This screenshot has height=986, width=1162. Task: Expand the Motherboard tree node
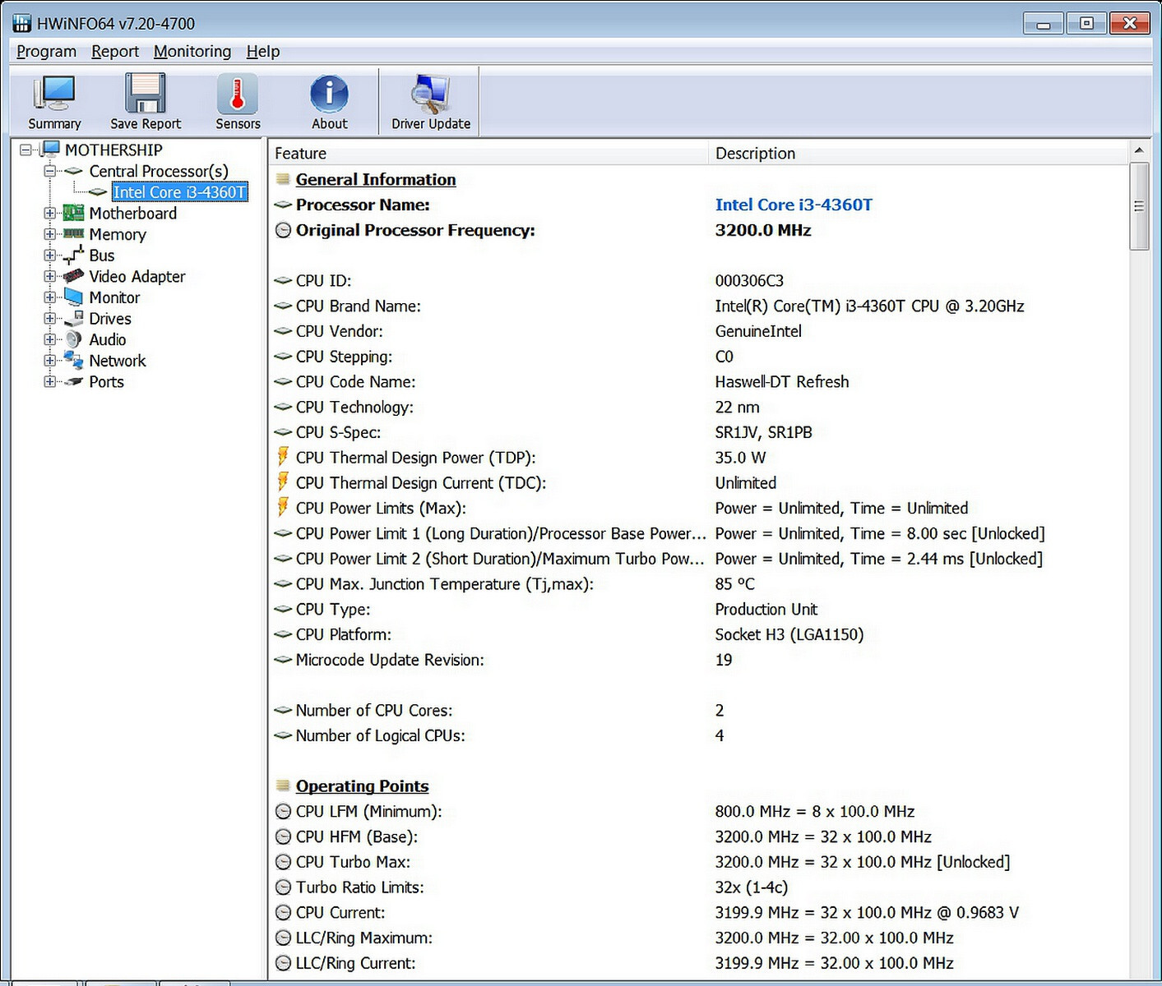[x=50, y=213]
